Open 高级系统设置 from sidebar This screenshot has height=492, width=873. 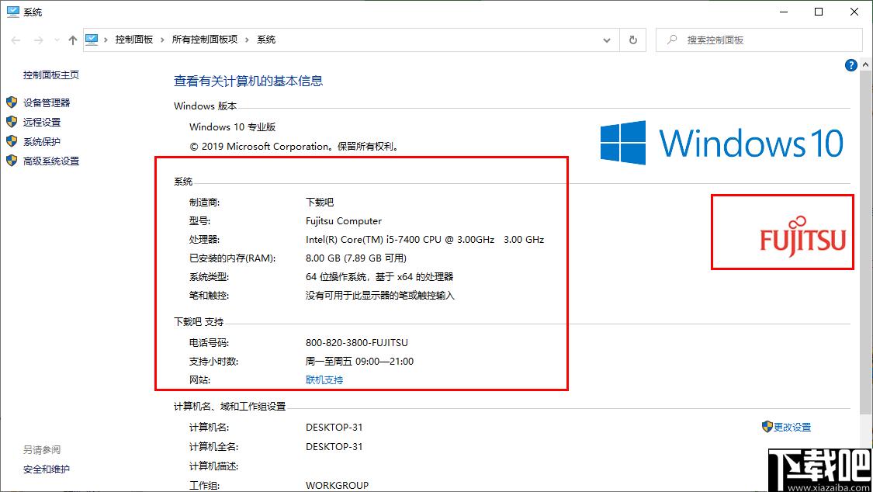pyautogui.click(x=51, y=161)
